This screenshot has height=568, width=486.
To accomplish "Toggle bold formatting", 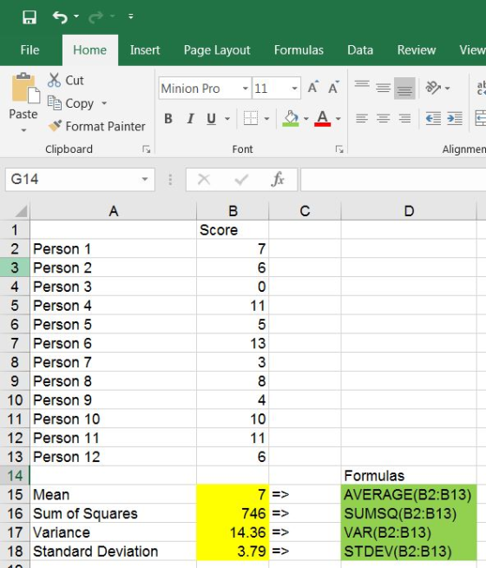I will 168,118.
